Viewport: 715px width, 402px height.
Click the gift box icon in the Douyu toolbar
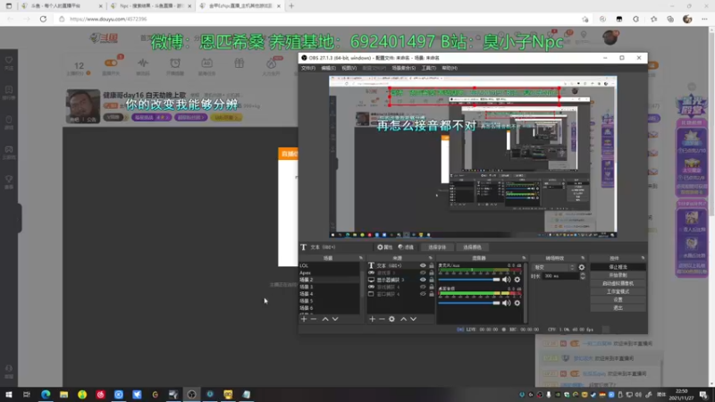click(239, 63)
